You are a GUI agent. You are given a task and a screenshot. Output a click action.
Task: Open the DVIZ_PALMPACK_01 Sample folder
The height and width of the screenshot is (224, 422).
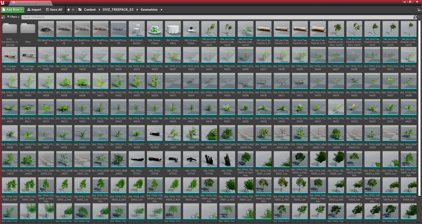point(10,29)
